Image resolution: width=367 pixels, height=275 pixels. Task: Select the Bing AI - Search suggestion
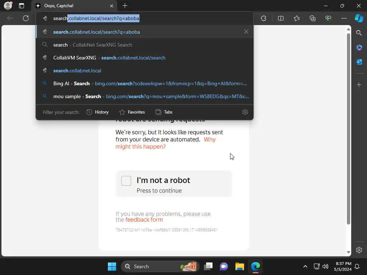click(145, 83)
